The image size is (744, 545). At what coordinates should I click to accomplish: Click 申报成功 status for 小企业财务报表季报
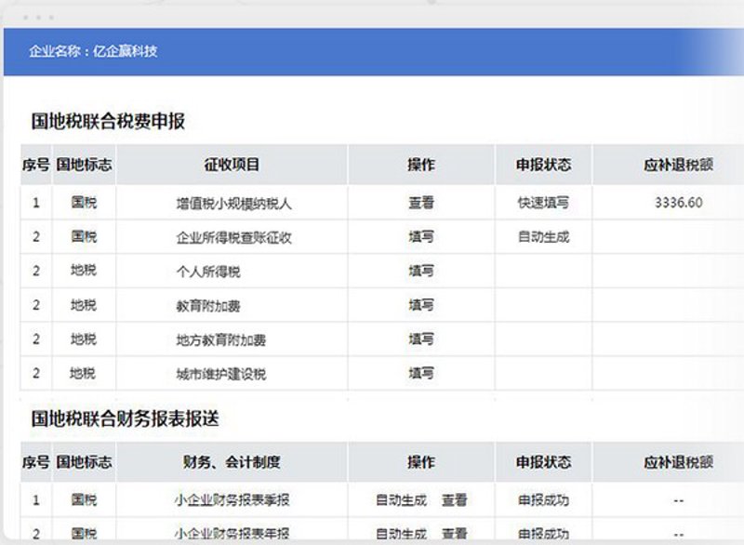(x=543, y=500)
